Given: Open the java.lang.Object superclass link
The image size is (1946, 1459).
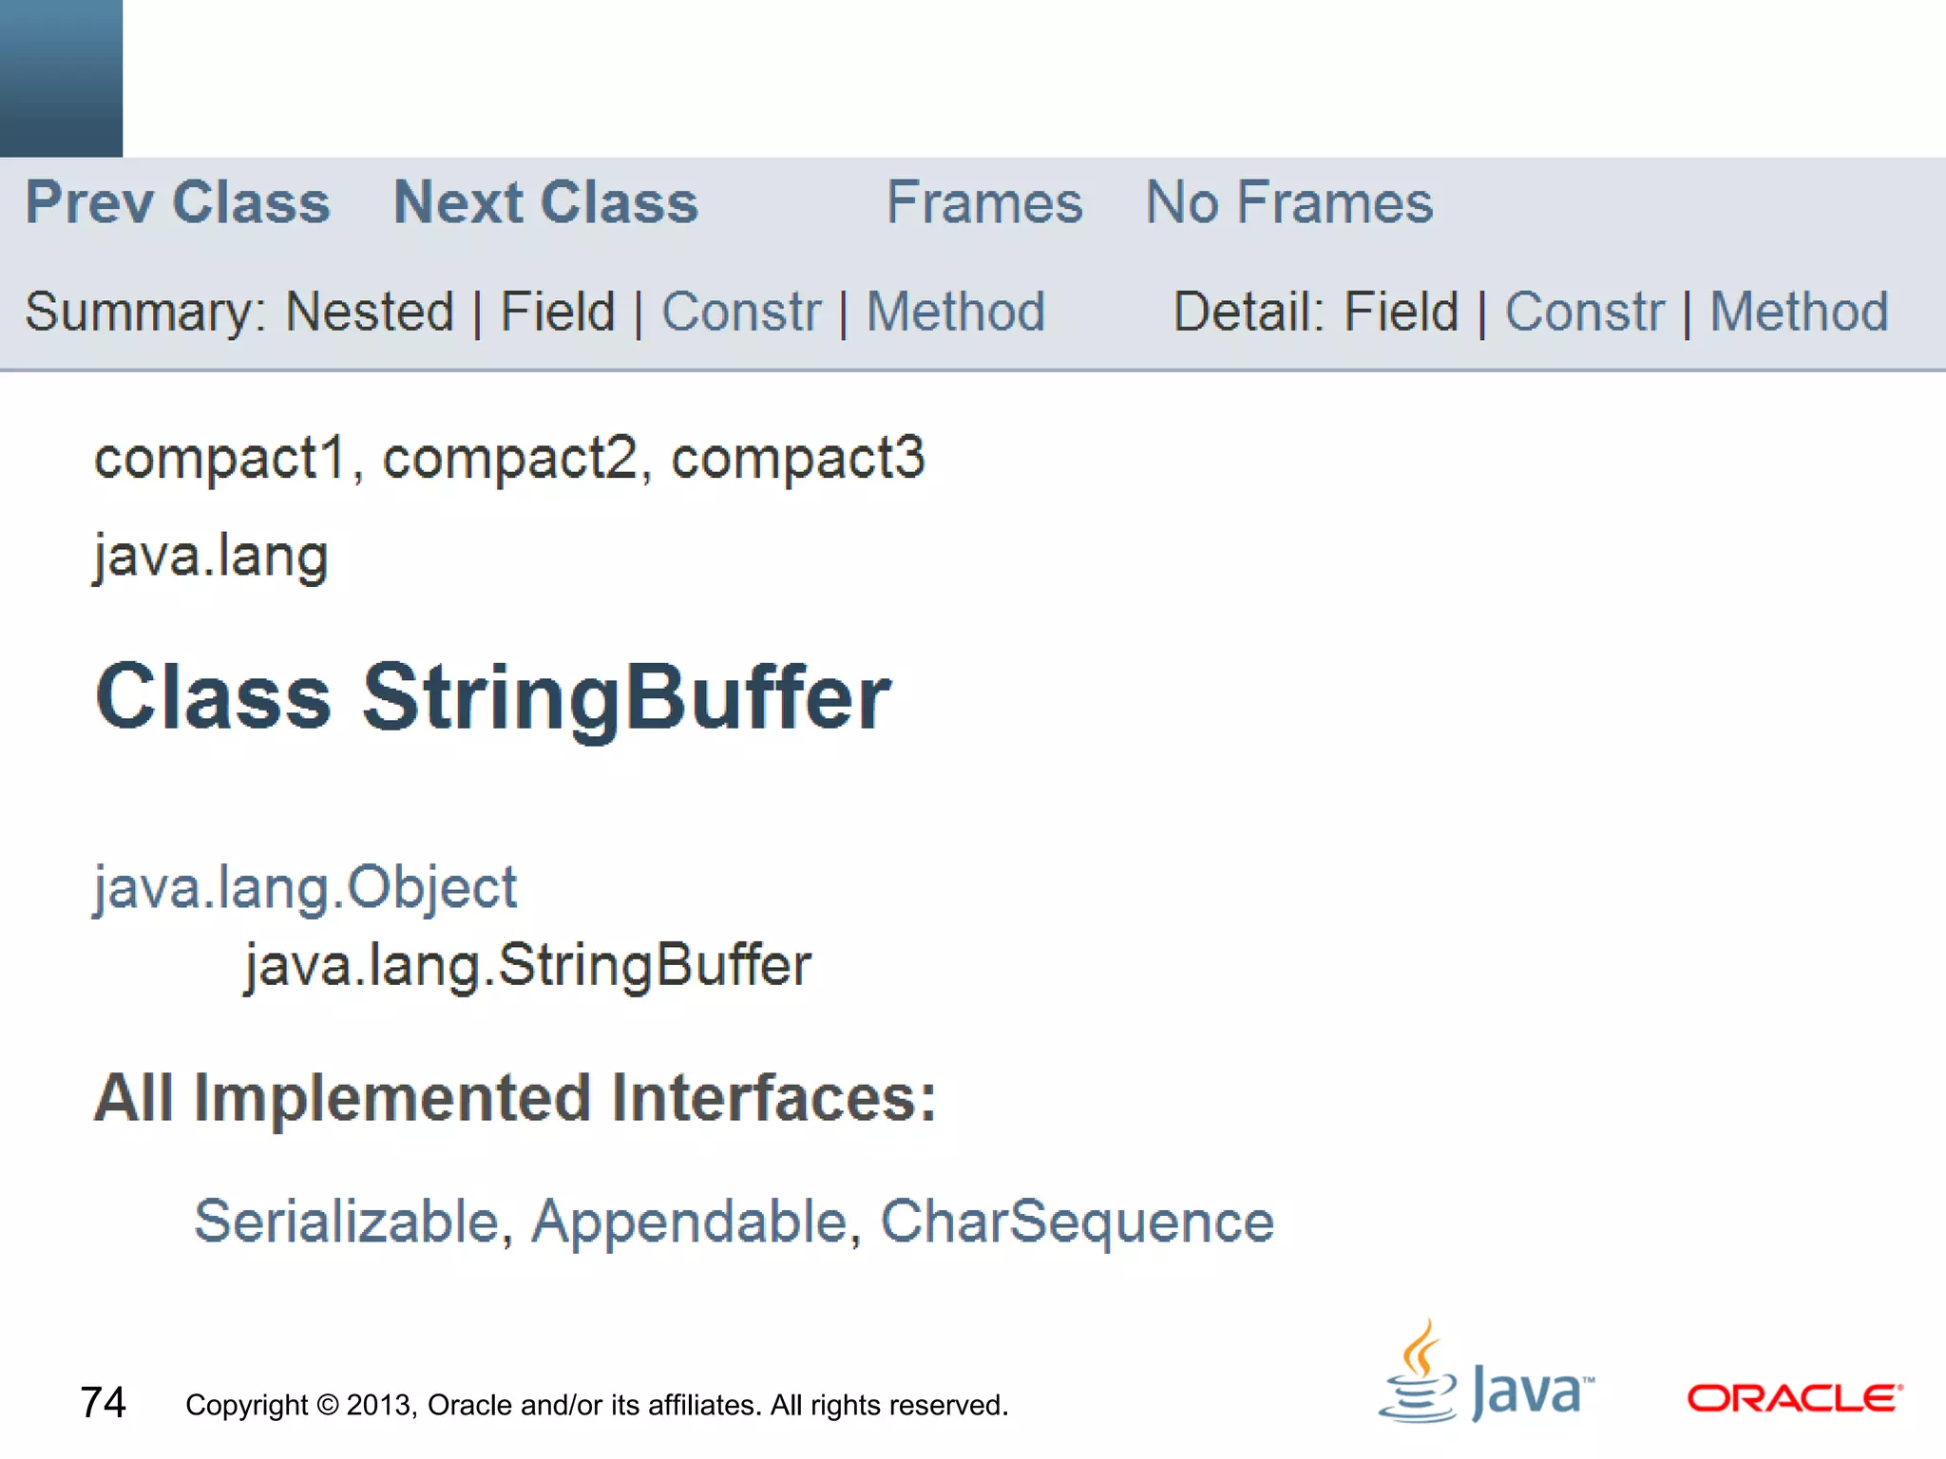Looking at the screenshot, I should 305,888.
